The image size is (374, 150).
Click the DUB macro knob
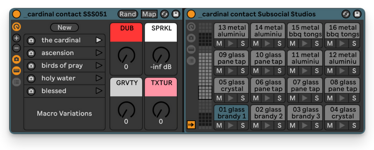(126, 55)
